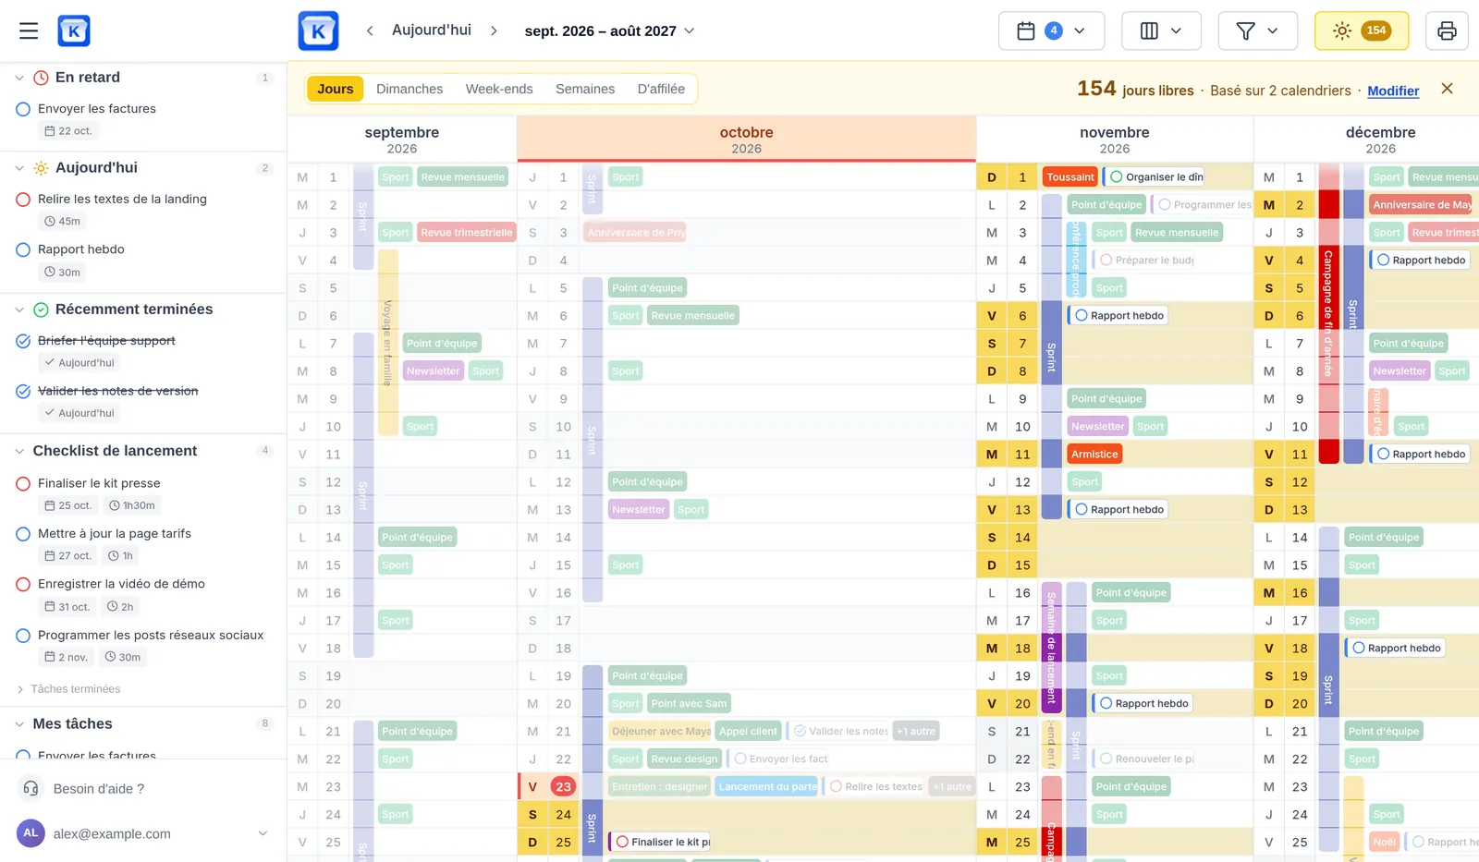This screenshot has height=862, width=1479.
Task: Switch to the Dimanches tab
Action: (409, 89)
